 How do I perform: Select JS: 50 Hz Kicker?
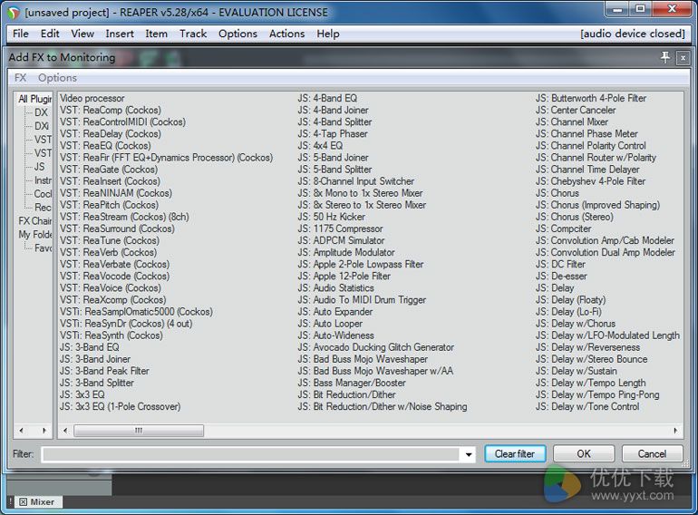332,217
